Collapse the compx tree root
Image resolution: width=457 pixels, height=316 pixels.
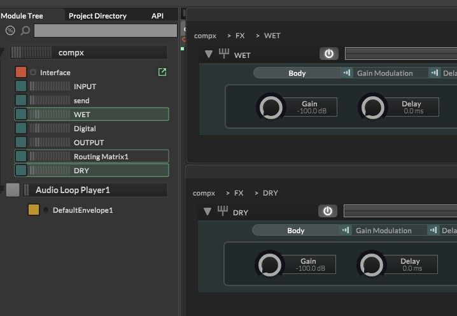pos(2,53)
